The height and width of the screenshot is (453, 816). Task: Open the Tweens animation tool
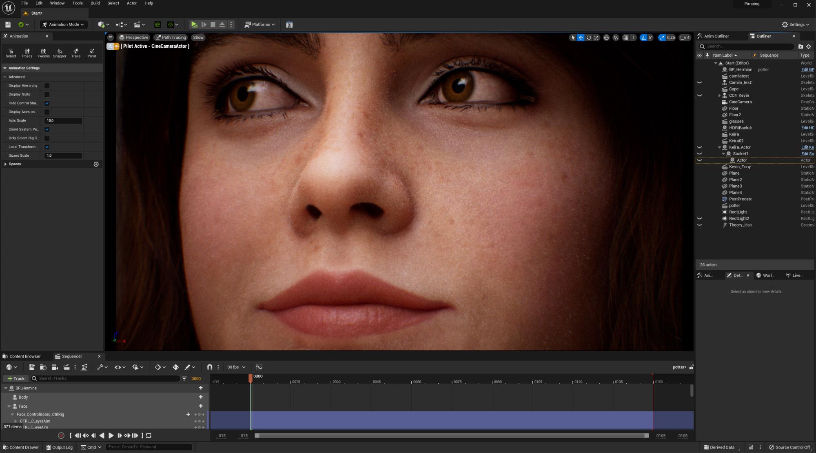43,53
